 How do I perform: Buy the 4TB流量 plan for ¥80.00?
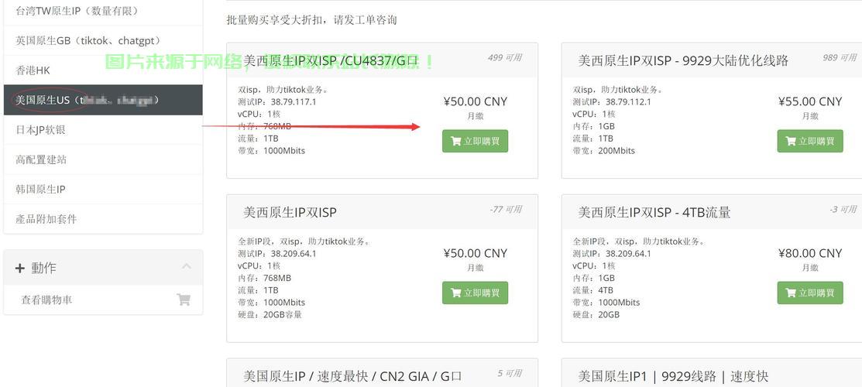[x=810, y=293]
